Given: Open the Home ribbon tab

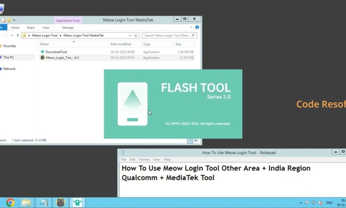Looking at the screenshot, I should (15, 27).
